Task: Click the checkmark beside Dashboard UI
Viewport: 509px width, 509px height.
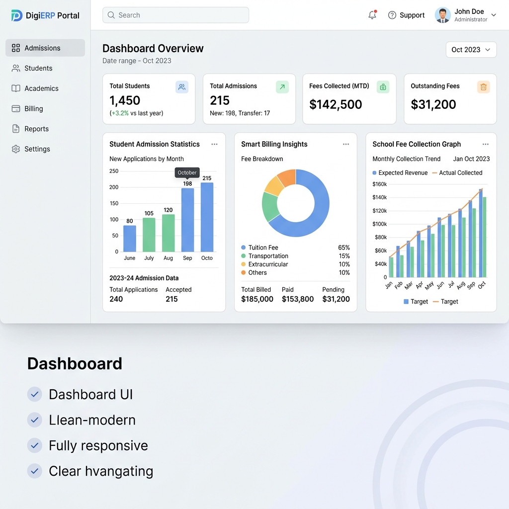Action: pos(35,394)
